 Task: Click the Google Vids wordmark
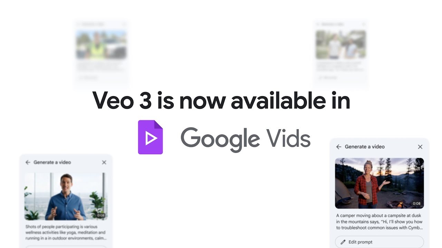(x=246, y=139)
